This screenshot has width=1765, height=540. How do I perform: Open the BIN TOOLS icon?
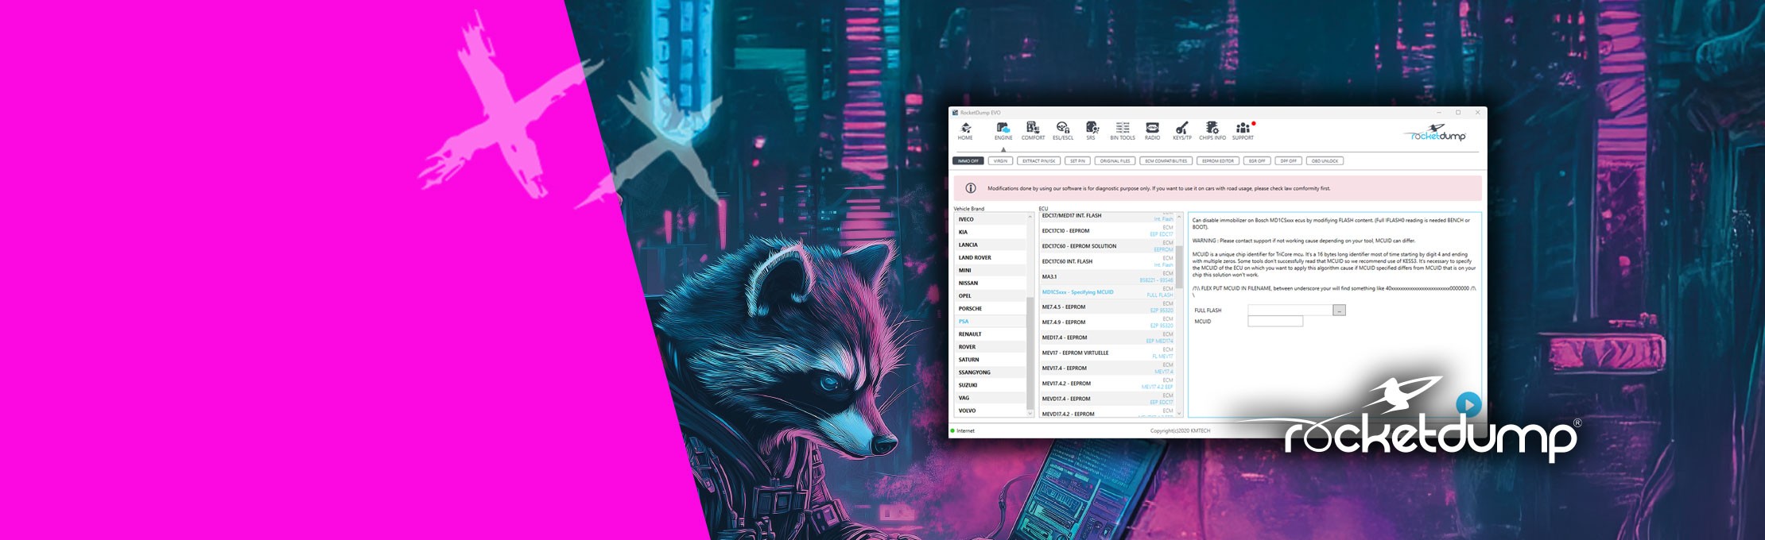click(x=1123, y=131)
